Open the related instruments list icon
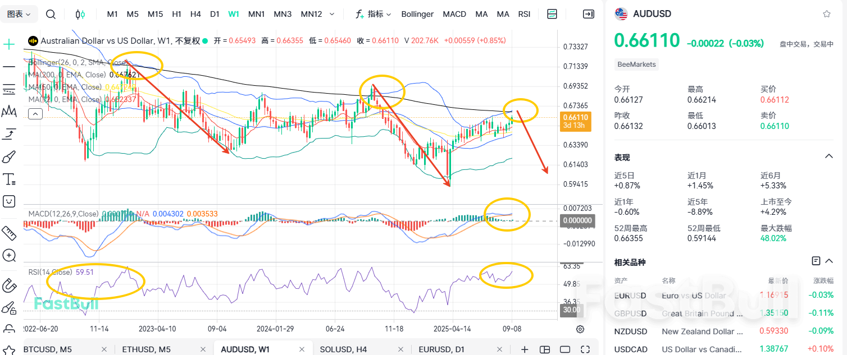Viewport: 847px width, 355px height. click(x=816, y=261)
